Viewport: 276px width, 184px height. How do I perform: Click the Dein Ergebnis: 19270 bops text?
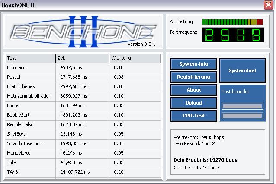205,160
